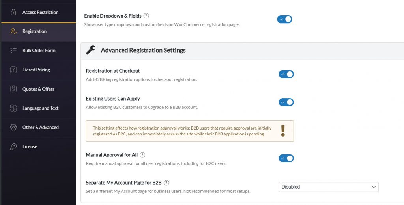Open Tiered Pricing settings tab
Screen dimensions: 404x205
36,70
